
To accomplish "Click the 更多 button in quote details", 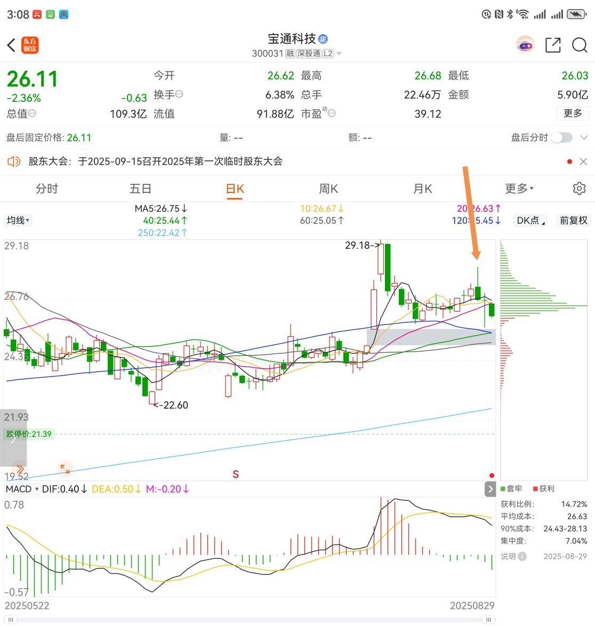I will pyautogui.click(x=573, y=113).
